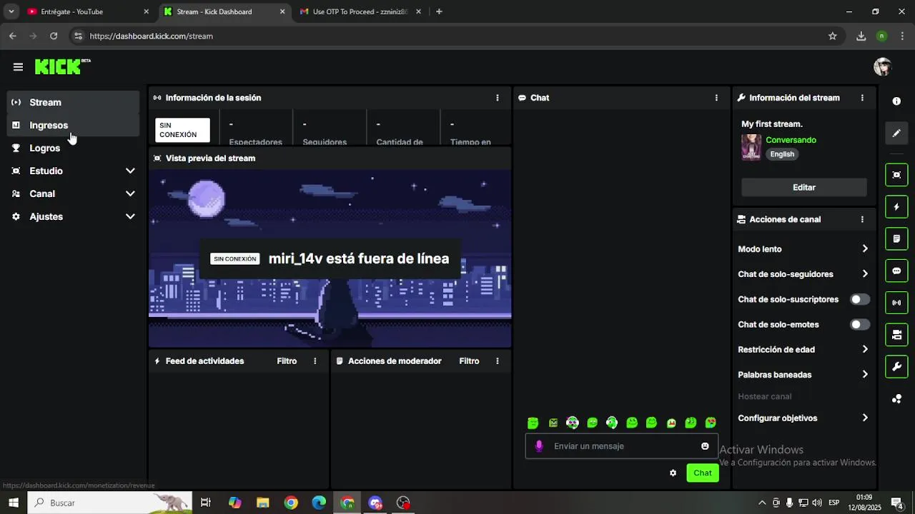
Task: Click the English language tag
Action: [x=782, y=154]
